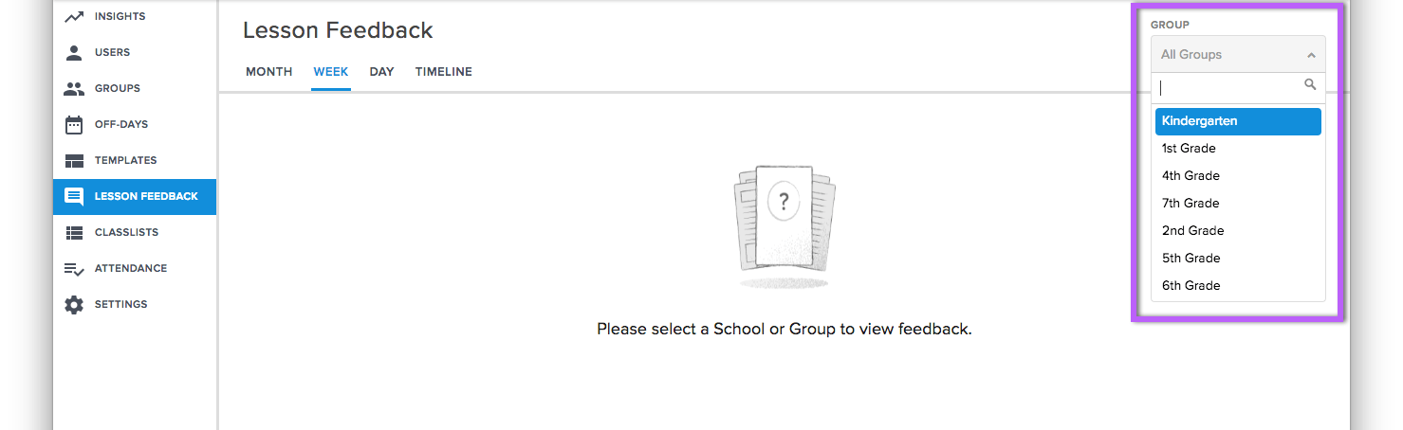
Task: Select Kindergarten from group list
Action: tap(1238, 121)
